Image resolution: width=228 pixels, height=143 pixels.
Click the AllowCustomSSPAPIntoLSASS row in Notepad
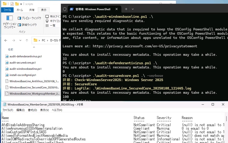(24, 132)
